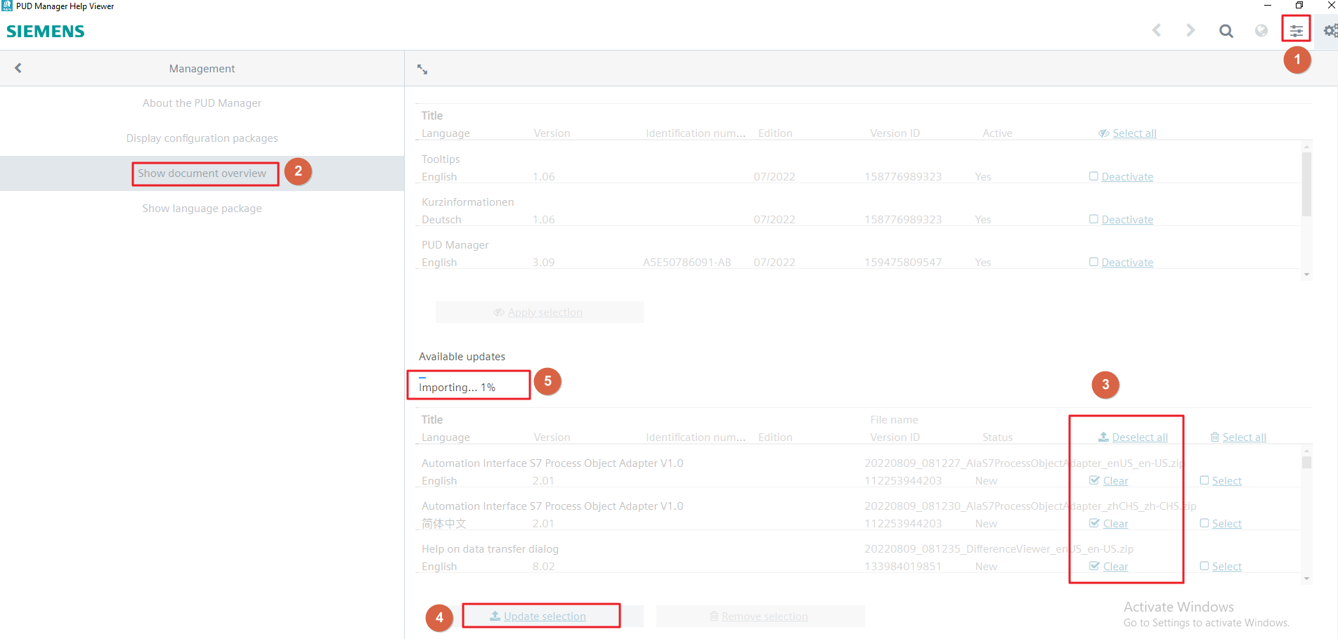Viewport: 1338px width, 639px height.
Task: Open settings with the sliders icon
Action: [x=1297, y=31]
